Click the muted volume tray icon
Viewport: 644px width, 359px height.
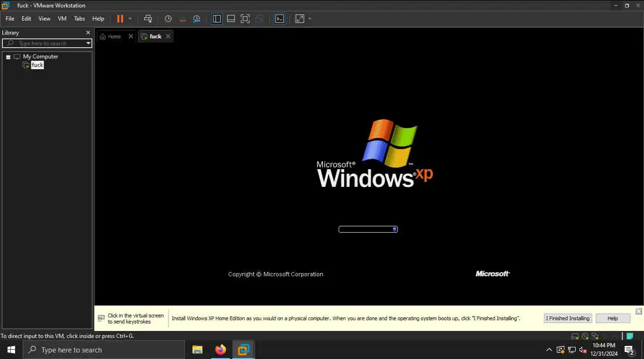click(583, 350)
